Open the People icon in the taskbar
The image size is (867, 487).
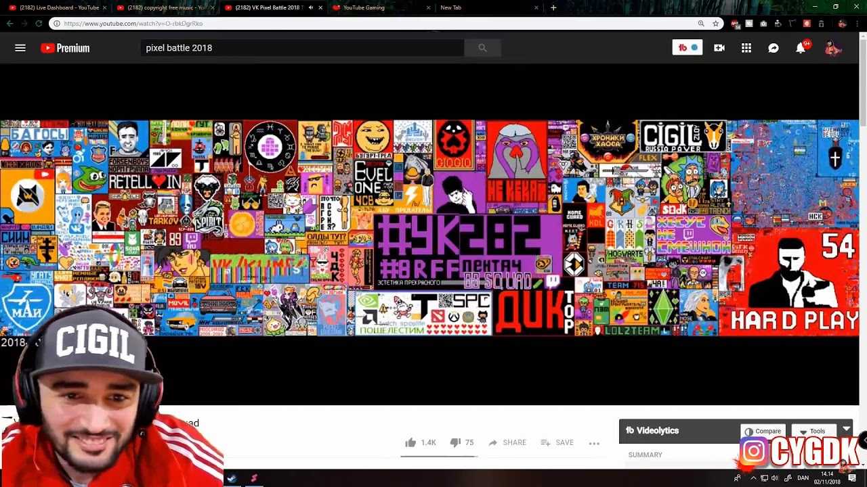pos(738,478)
